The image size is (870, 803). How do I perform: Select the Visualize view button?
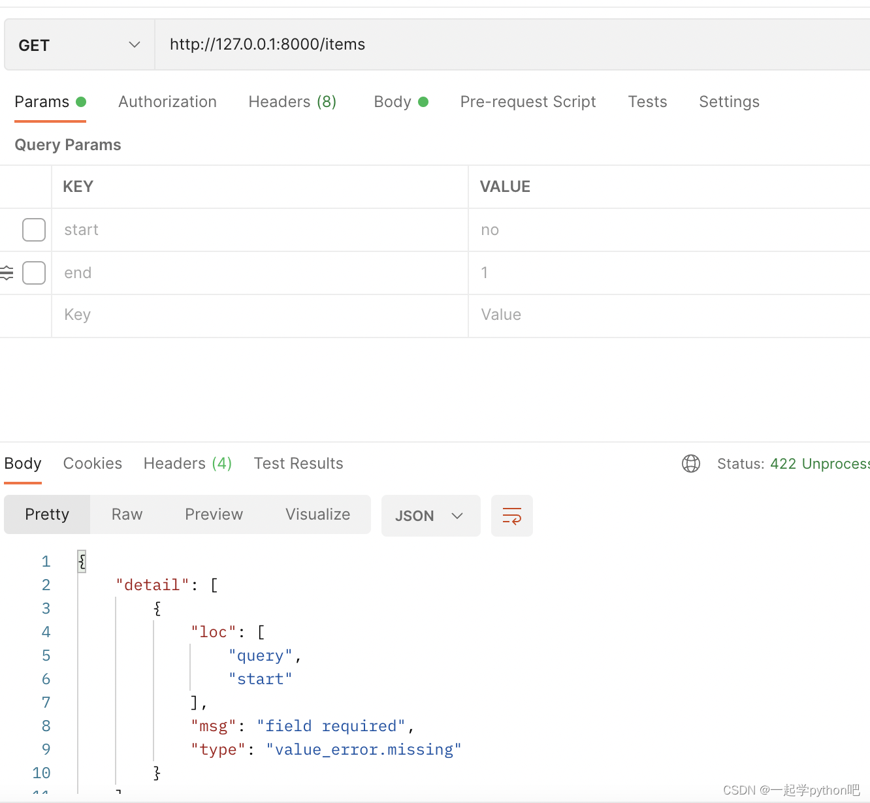(317, 514)
